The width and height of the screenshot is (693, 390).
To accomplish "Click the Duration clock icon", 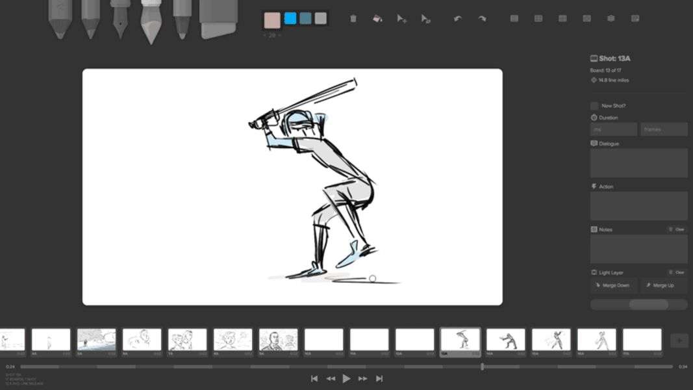I will coord(594,118).
